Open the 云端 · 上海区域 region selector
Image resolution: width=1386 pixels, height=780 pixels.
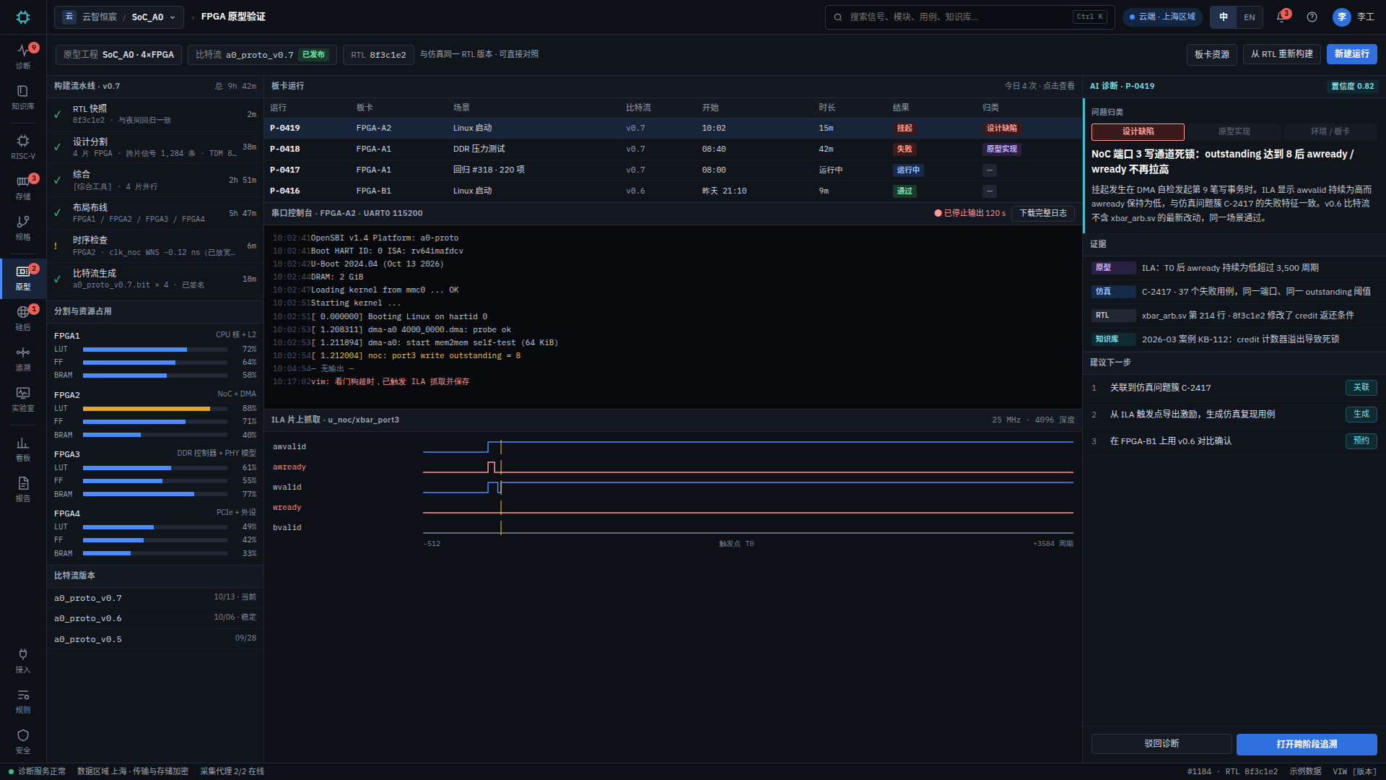[x=1162, y=17]
